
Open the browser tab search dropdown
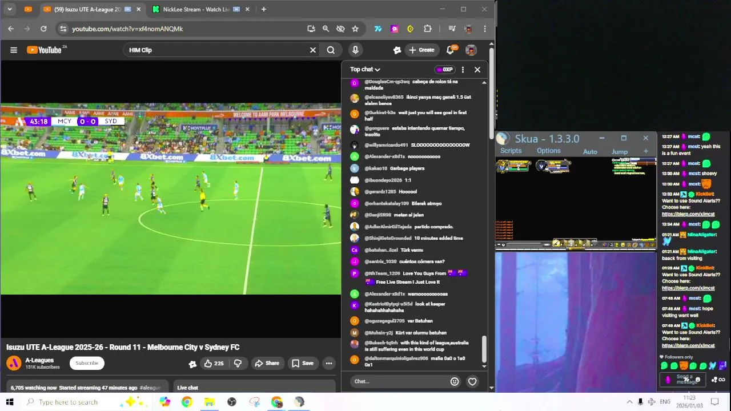[10, 9]
